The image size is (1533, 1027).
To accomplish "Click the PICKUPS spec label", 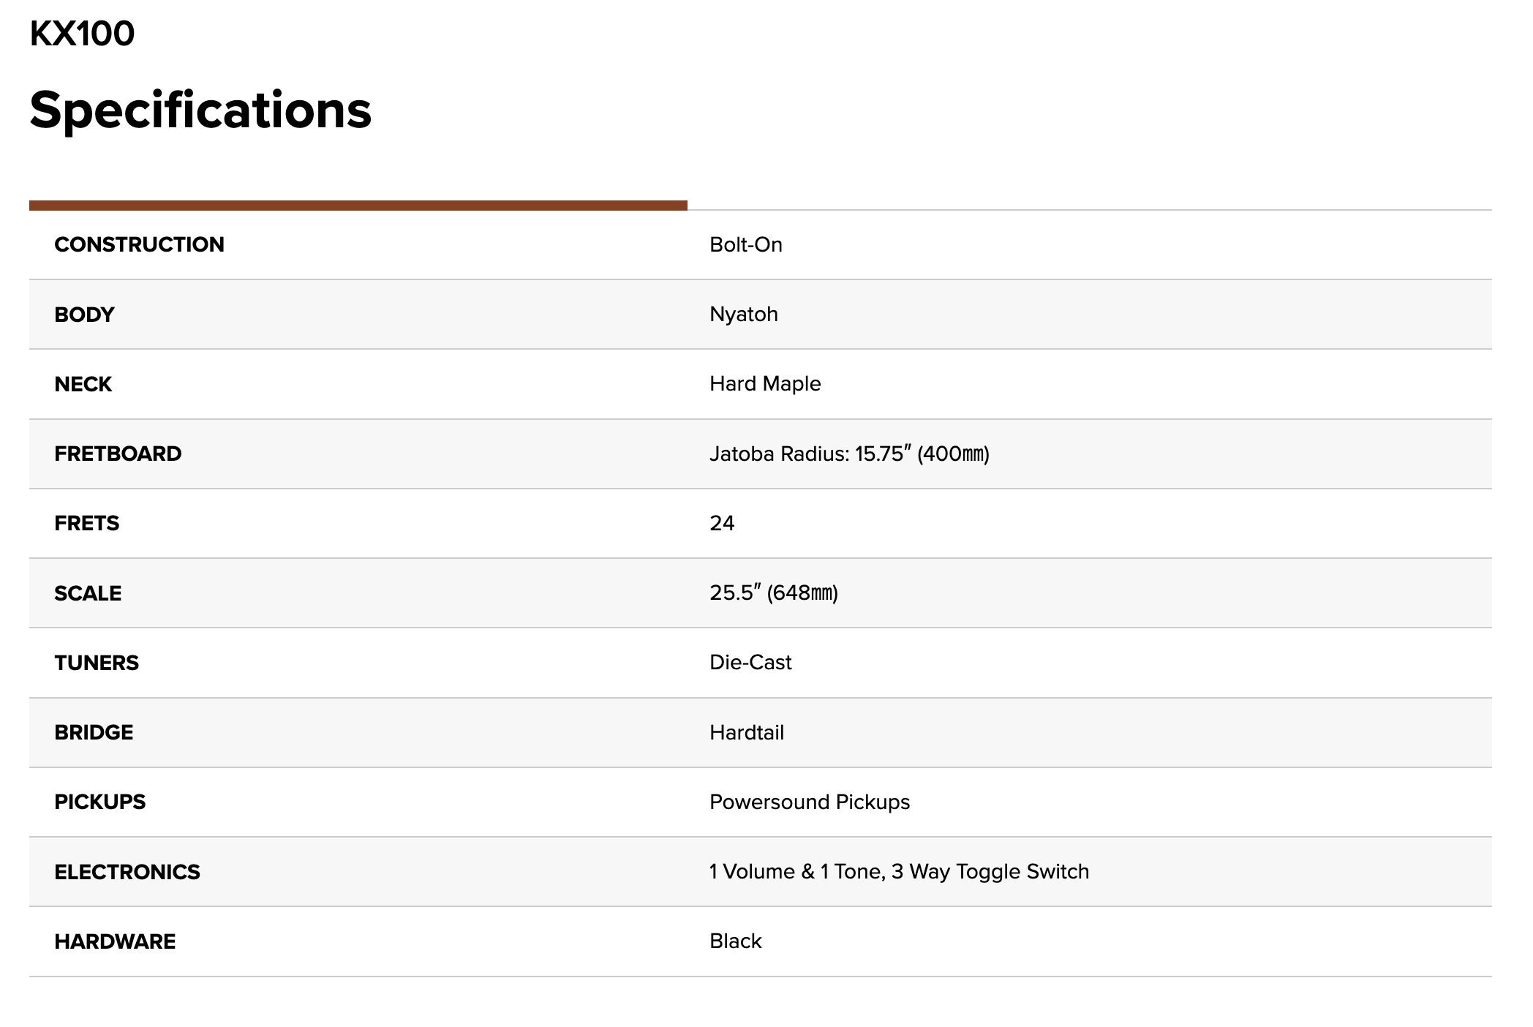I will pyautogui.click(x=99, y=802).
